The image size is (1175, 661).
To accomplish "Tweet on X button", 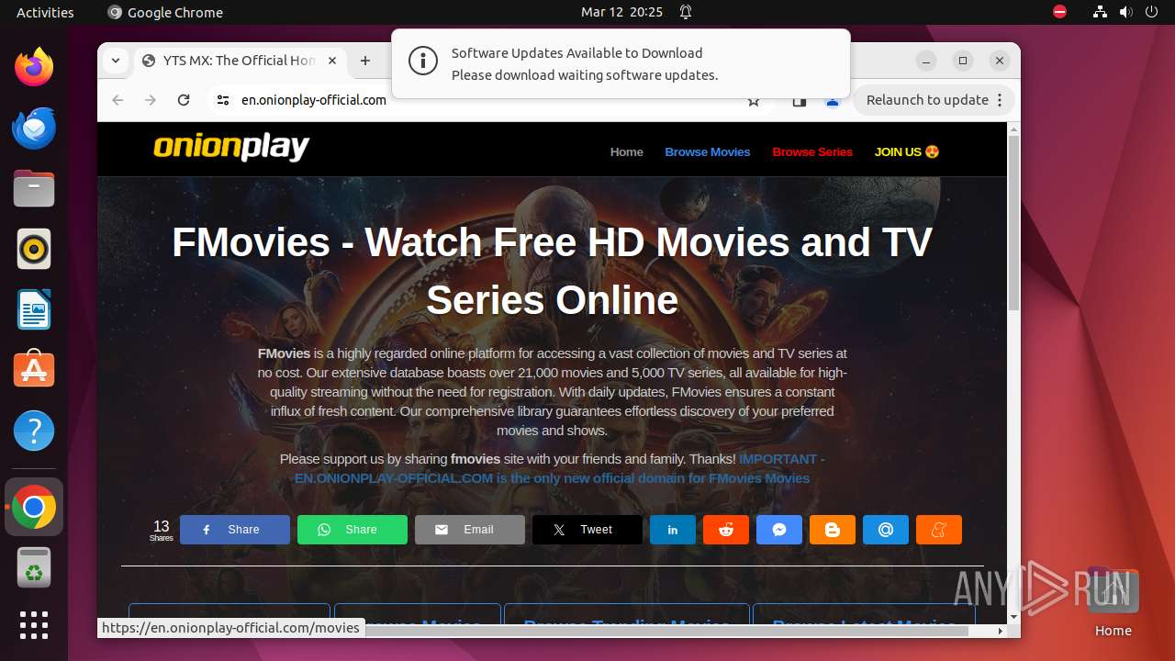I will coord(587,530).
